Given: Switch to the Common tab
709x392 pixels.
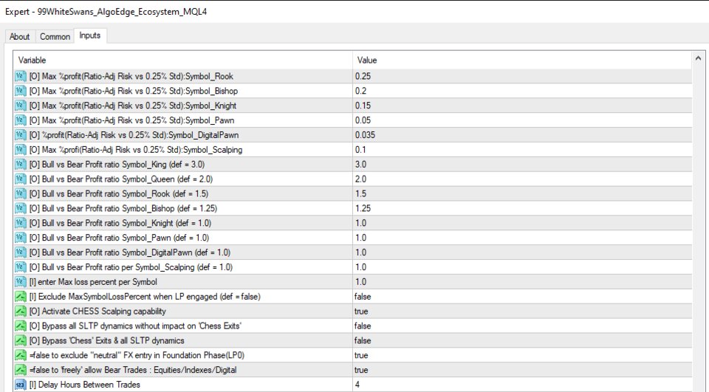Looking at the screenshot, I should pyautogui.click(x=55, y=37).
